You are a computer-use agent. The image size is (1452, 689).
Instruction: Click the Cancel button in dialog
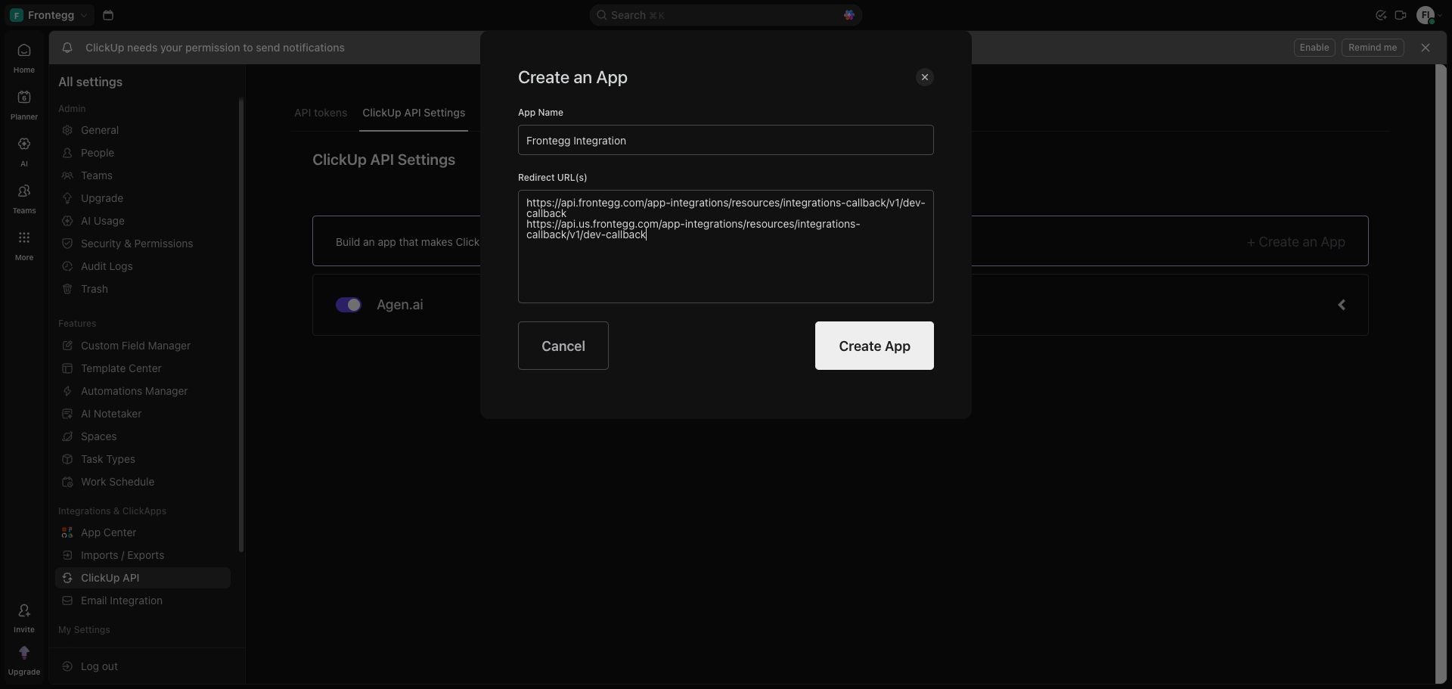(x=563, y=346)
